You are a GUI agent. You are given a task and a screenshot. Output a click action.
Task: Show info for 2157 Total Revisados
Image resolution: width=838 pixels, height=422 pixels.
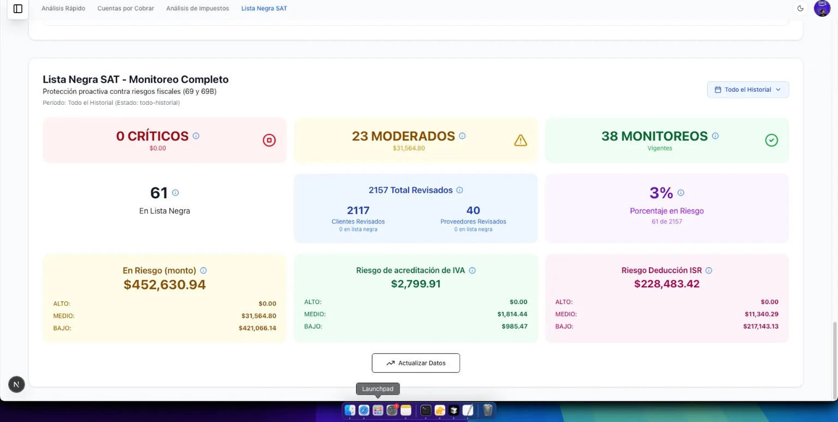coord(459,190)
